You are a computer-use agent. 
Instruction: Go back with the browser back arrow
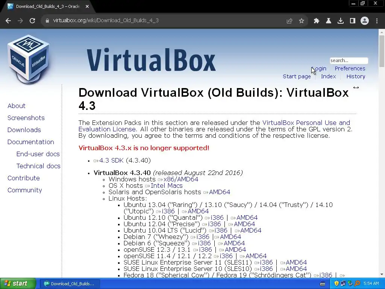(x=8, y=21)
